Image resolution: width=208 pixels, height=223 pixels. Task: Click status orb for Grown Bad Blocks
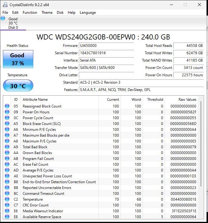[x=7, y=153]
